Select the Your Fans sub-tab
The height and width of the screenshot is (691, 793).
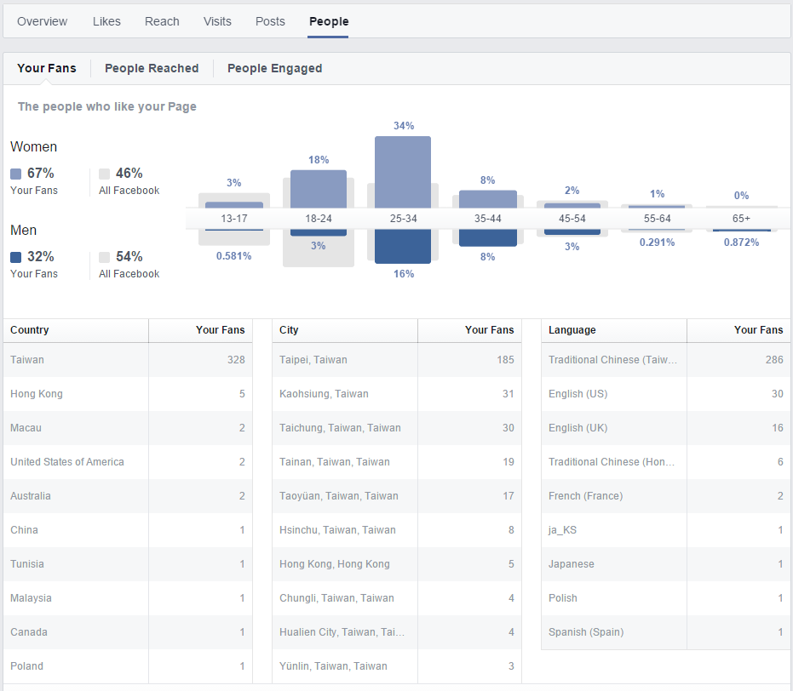47,68
